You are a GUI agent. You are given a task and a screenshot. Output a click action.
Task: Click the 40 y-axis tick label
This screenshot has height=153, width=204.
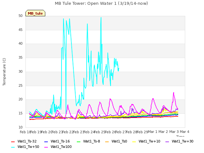(x=20, y=44)
